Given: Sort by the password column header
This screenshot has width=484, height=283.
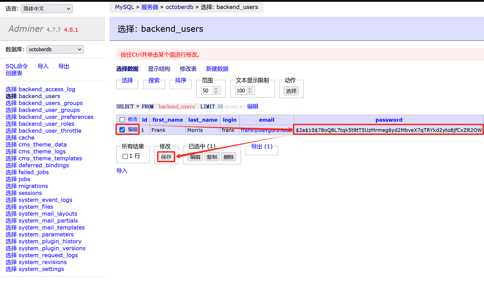Looking at the screenshot, I should 389,120.
